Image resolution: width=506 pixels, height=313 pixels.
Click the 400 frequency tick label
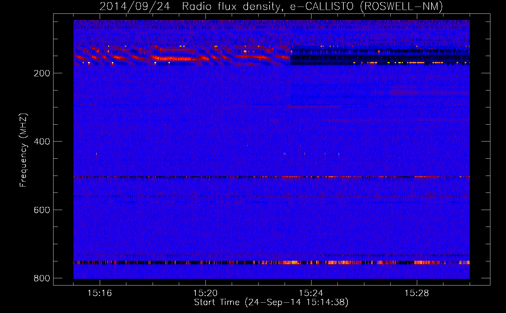point(42,141)
